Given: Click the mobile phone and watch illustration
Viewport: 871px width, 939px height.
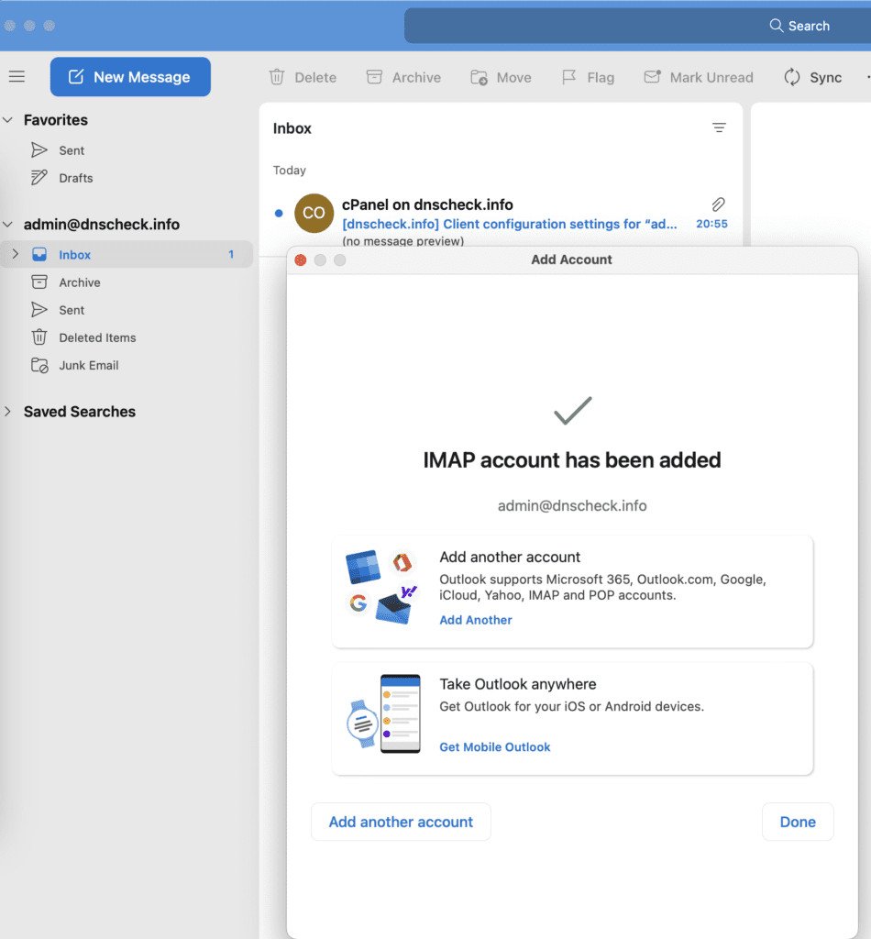Looking at the screenshot, I should (384, 713).
